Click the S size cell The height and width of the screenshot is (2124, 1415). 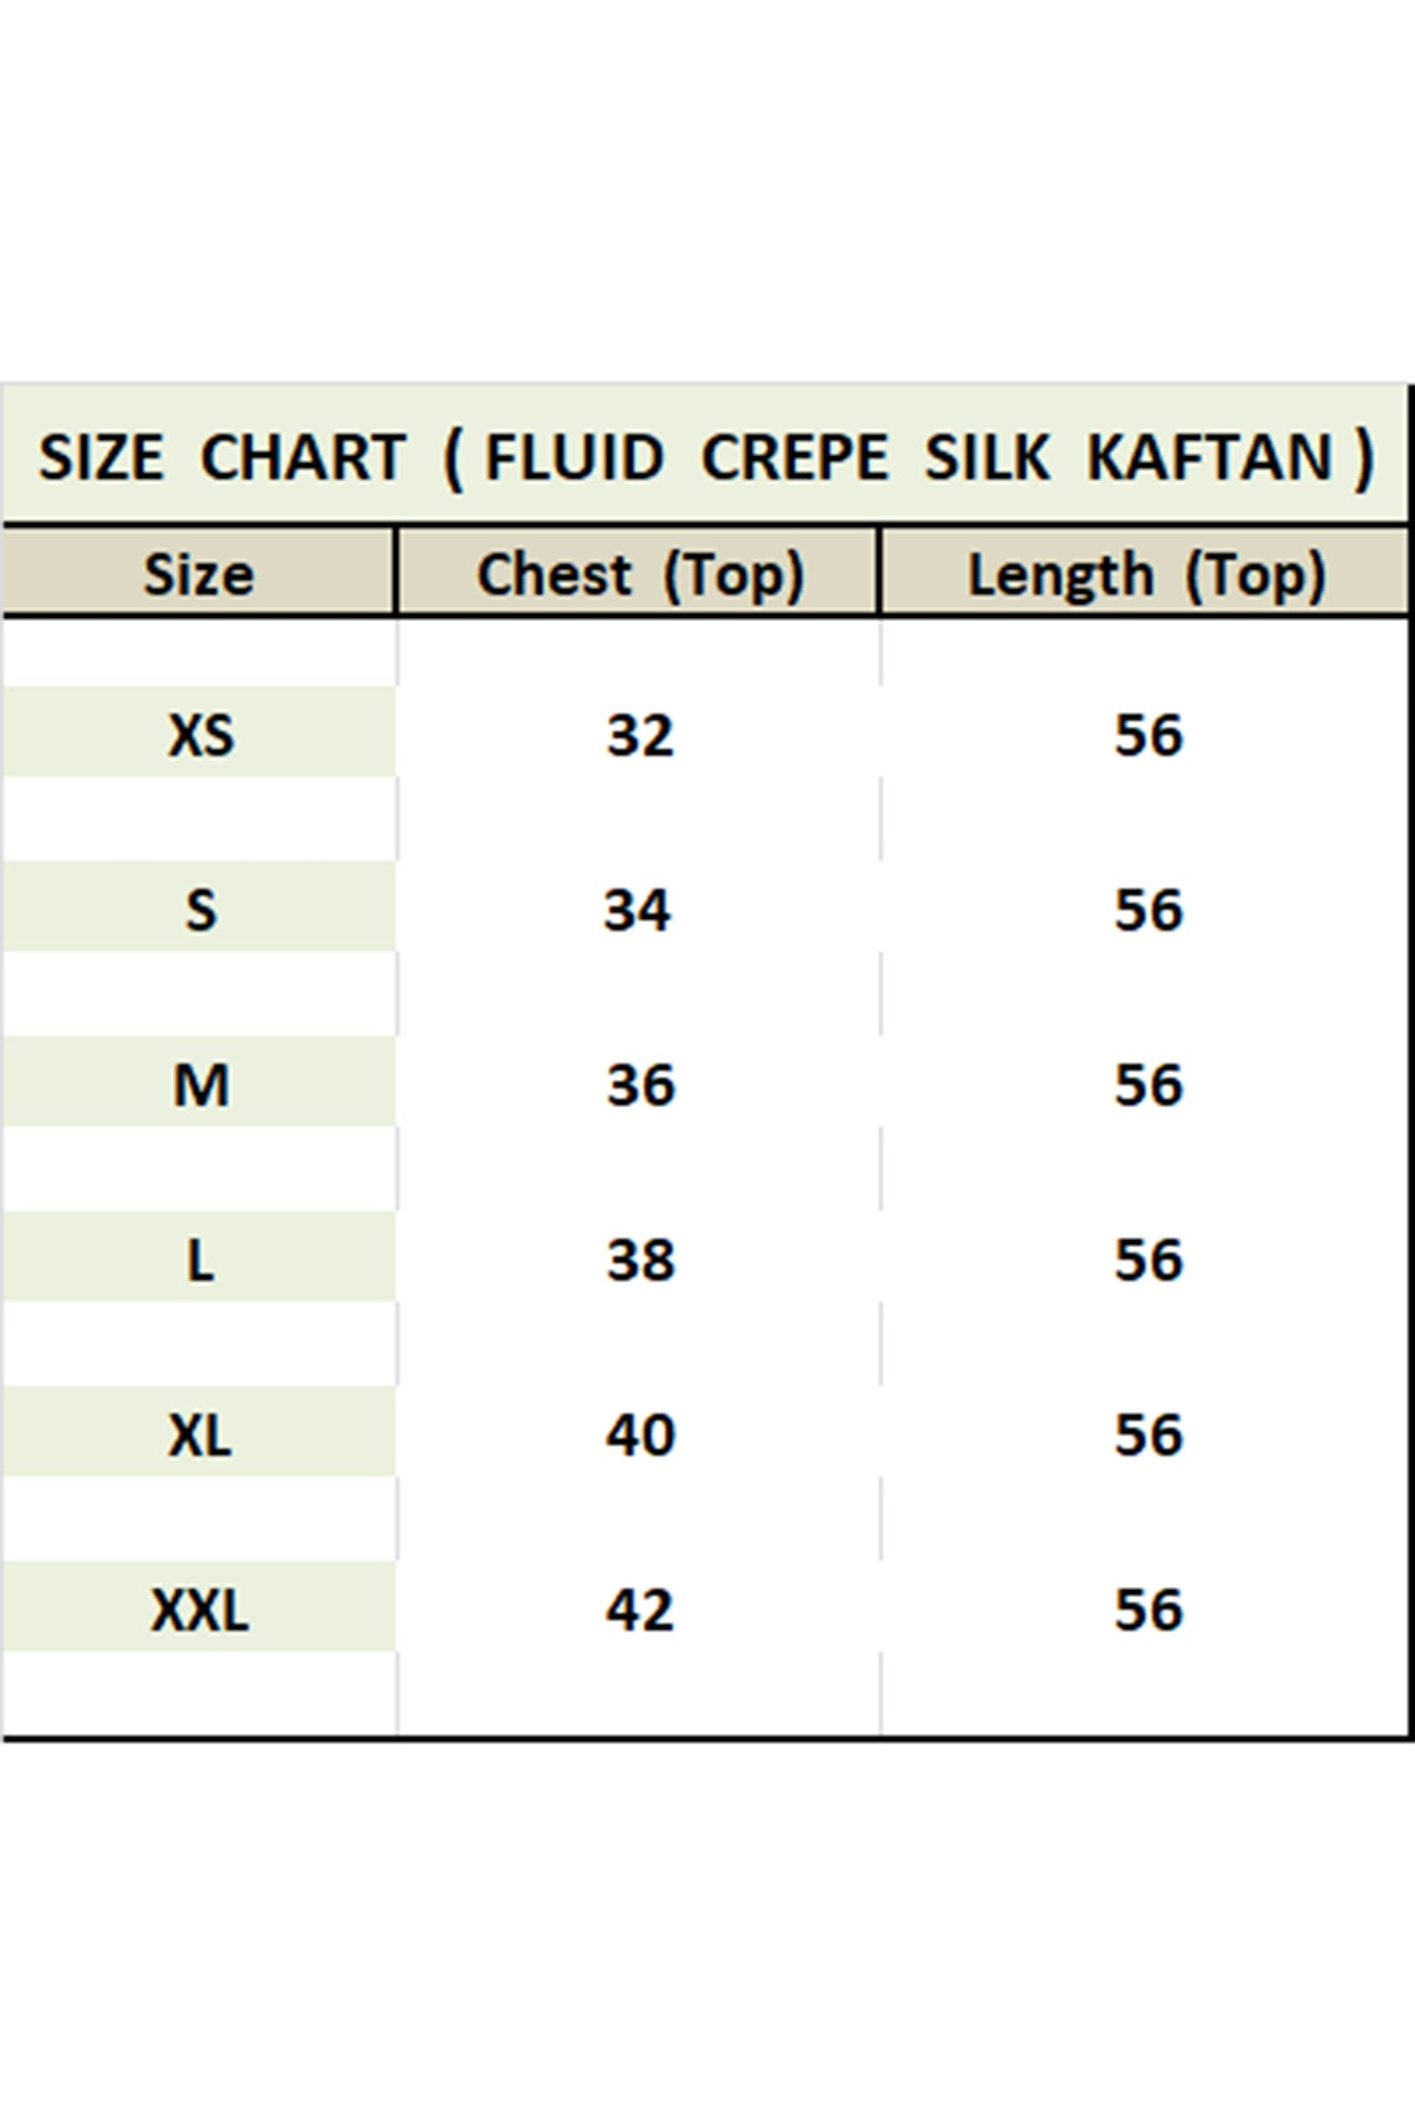(200, 908)
